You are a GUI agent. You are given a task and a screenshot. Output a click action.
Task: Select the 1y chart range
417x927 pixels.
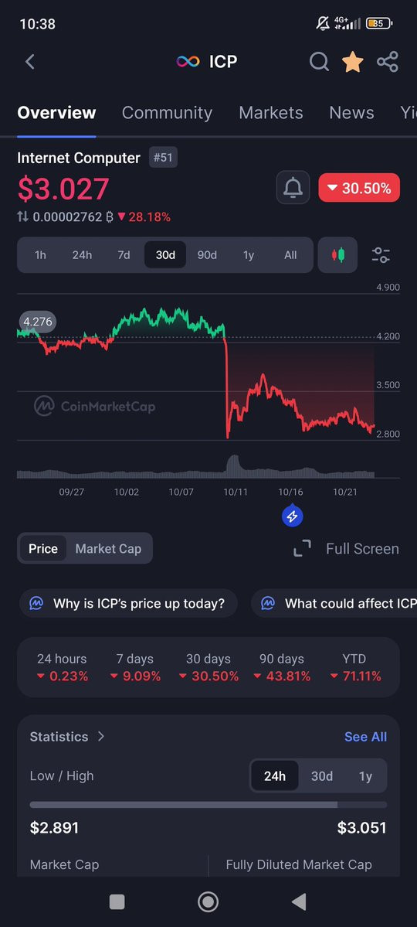(249, 255)
